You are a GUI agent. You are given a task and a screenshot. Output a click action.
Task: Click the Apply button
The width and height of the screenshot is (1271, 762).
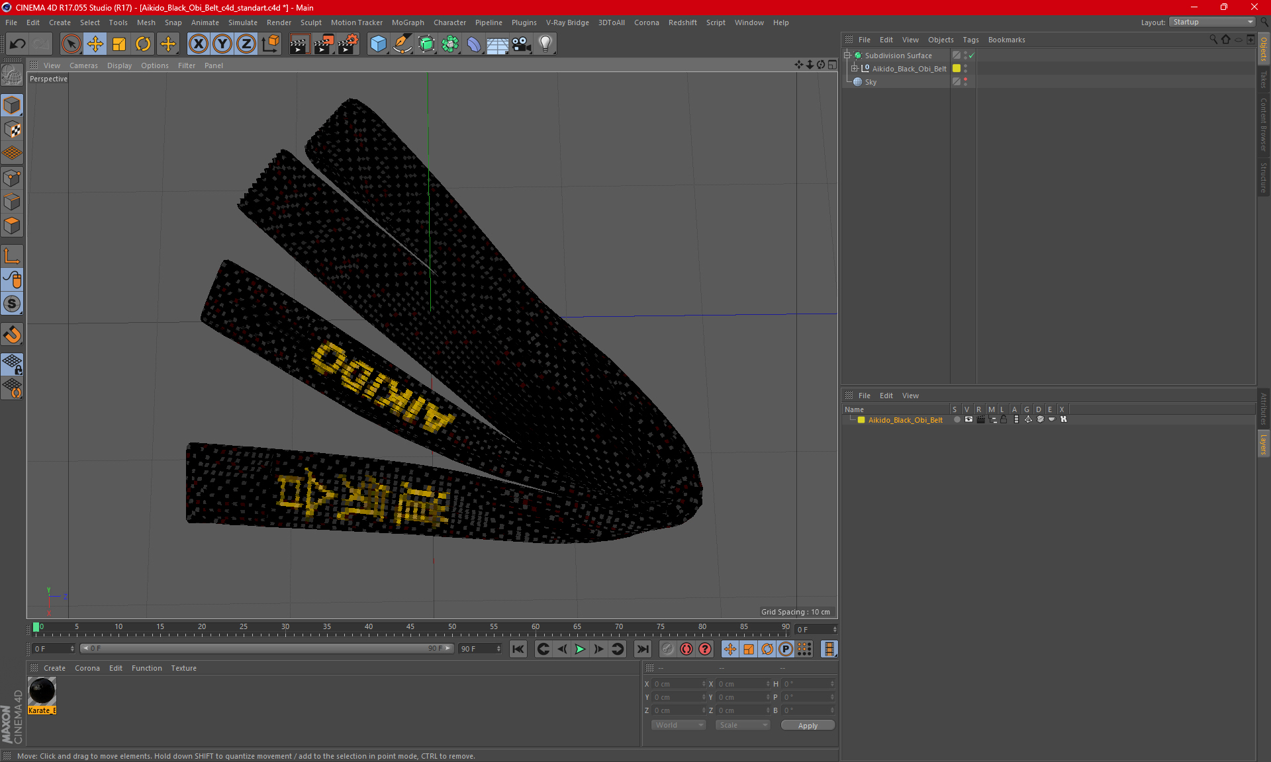[x=808, y=726]
